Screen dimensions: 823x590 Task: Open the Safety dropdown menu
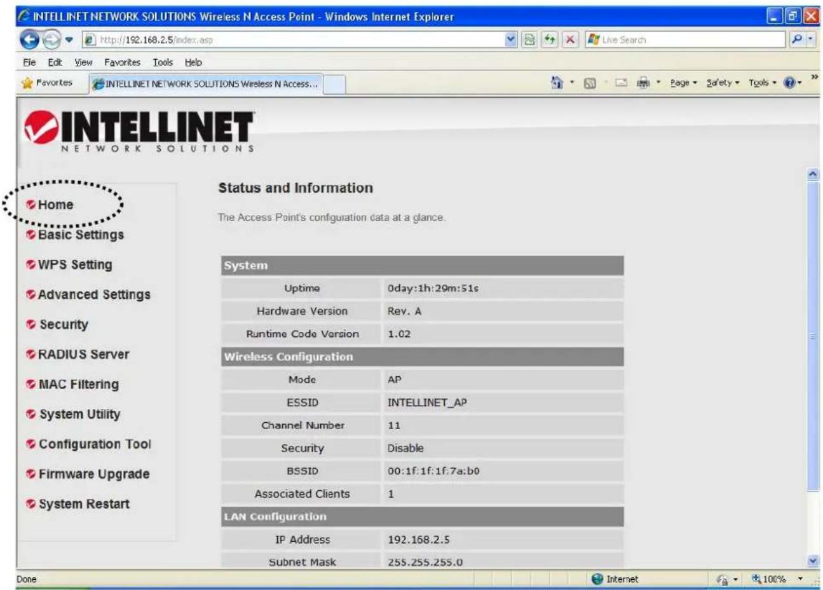(x=723, y=83)
